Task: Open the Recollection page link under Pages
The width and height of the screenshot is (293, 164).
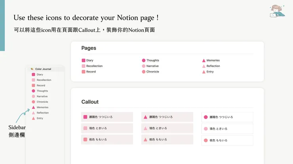Action: [x=94, y=66]
